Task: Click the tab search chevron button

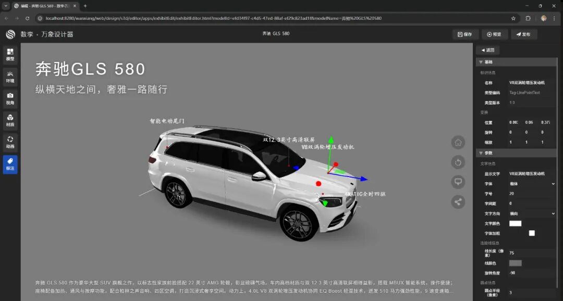Action: [6, 6]
